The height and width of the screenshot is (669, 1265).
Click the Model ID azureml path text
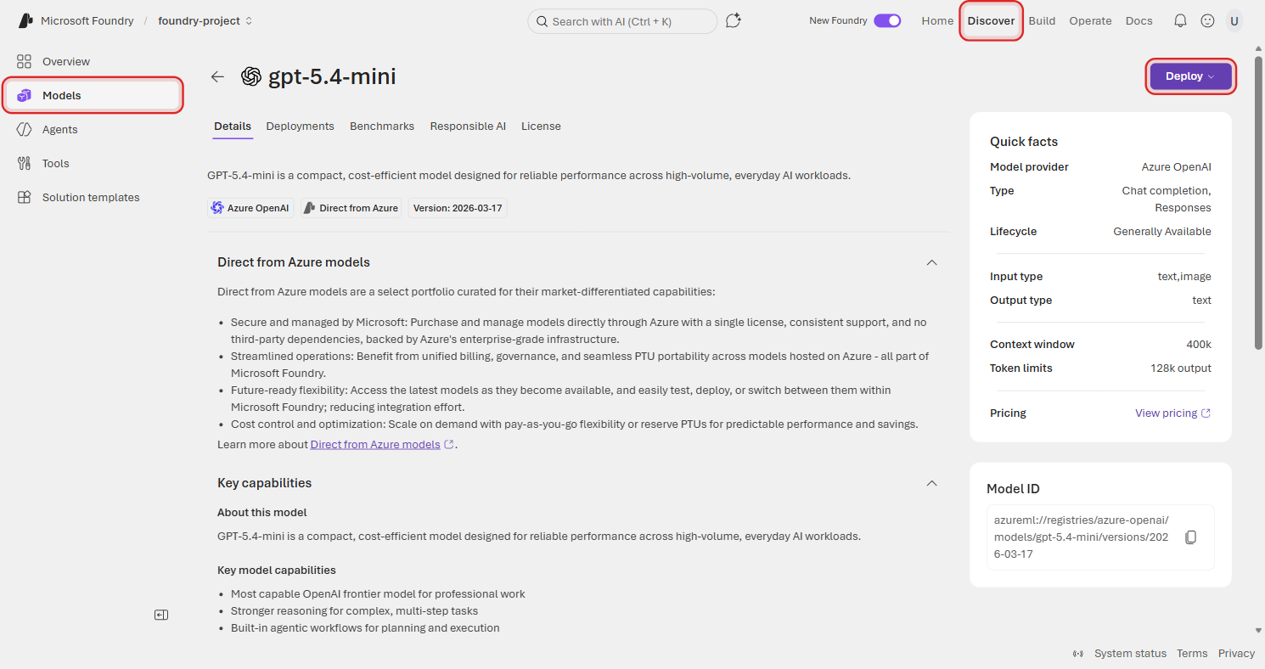[1082, 537]
